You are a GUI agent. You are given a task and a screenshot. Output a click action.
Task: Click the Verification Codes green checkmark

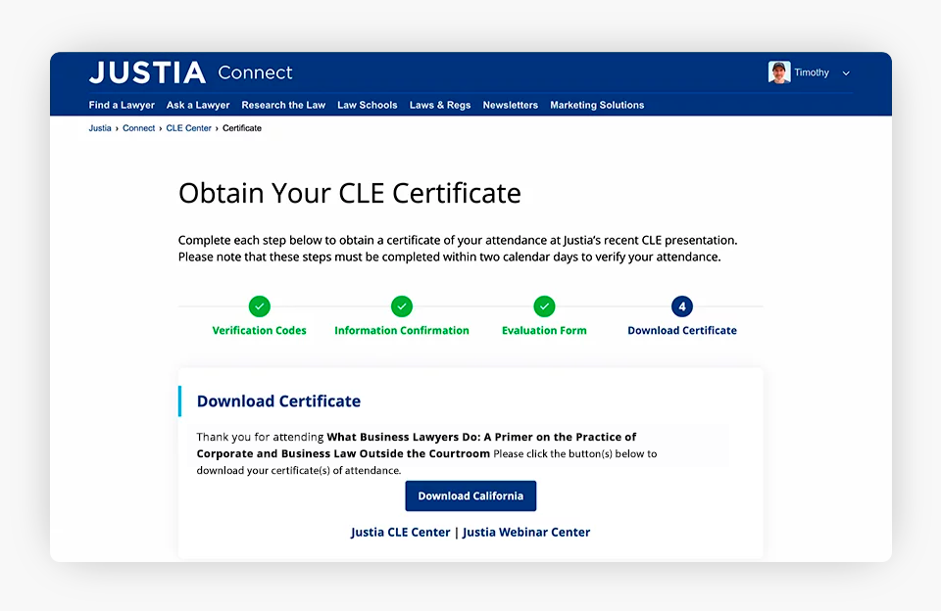click(x=260, y=306)
